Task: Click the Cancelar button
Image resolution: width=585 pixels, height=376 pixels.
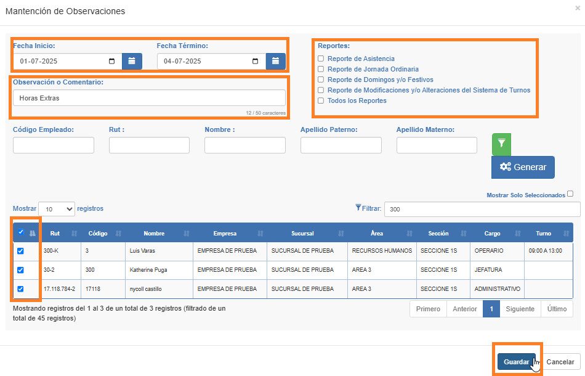Action: click(x=560, y=361)
